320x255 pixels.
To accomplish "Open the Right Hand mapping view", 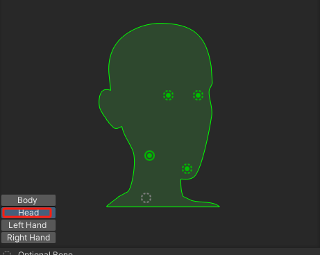I will click(x=28, y=238).
